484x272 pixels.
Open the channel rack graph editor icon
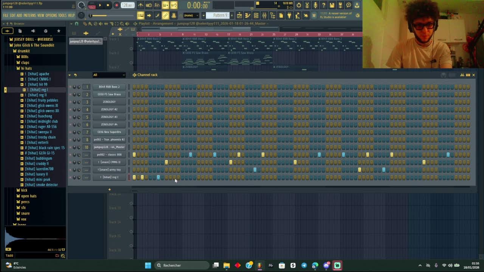[x=462, y=75]
